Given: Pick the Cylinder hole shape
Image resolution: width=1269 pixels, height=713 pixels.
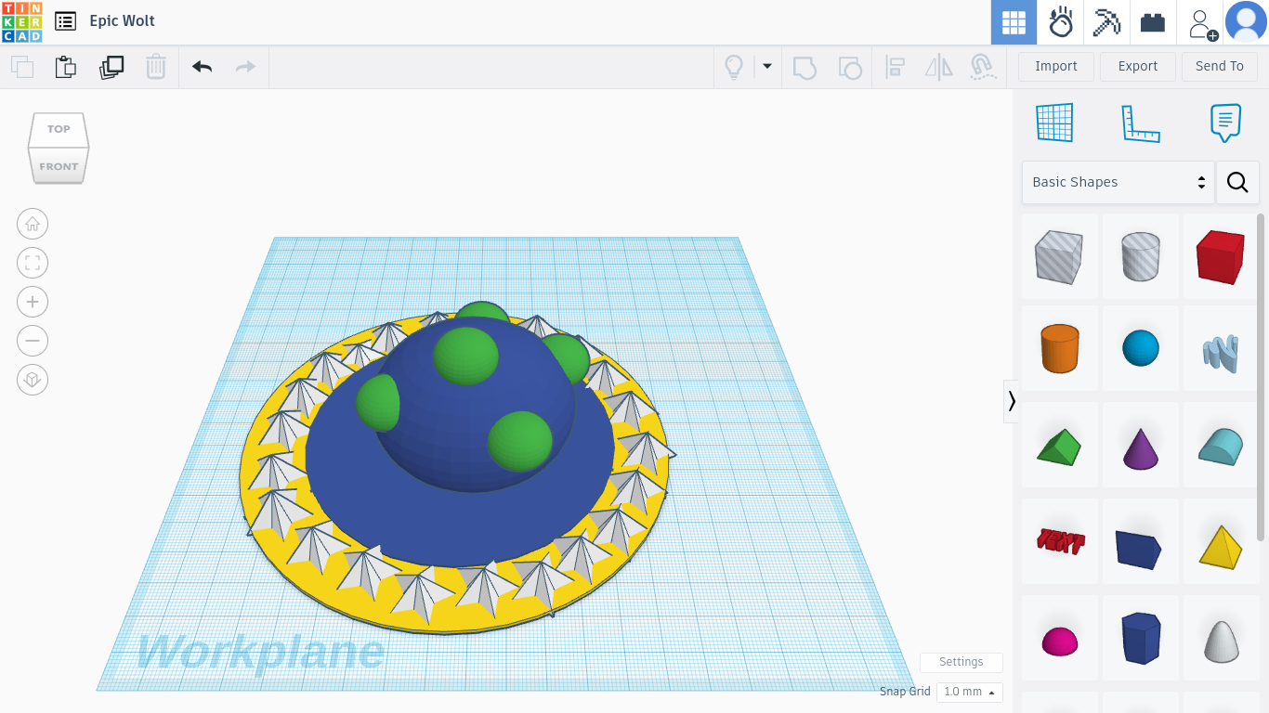Looking at the screenshot, I should (x=1141, y=257).
